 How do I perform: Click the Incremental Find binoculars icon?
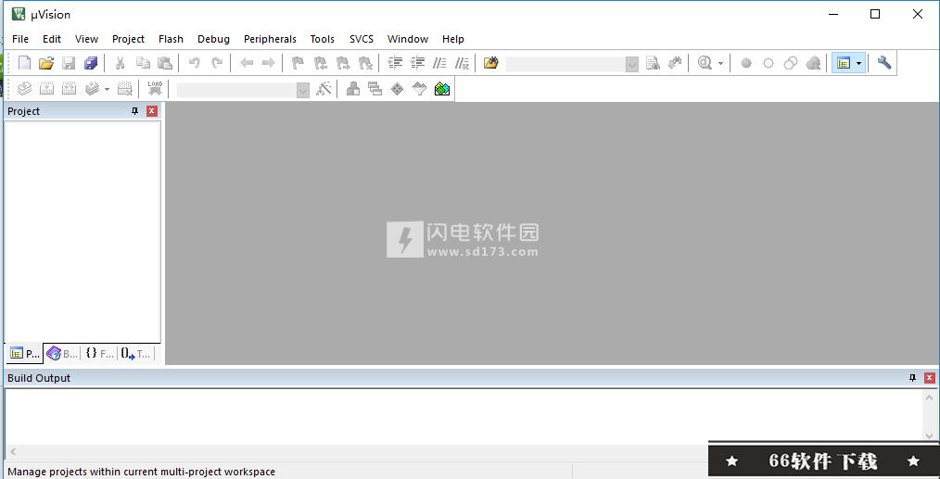pyautogui.click(x=675, y=62)
